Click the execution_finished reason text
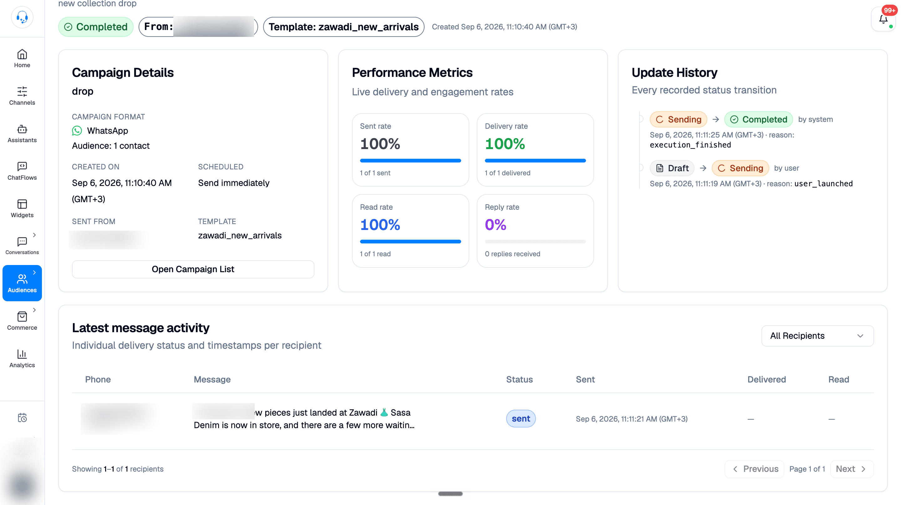 coord(690,145)
